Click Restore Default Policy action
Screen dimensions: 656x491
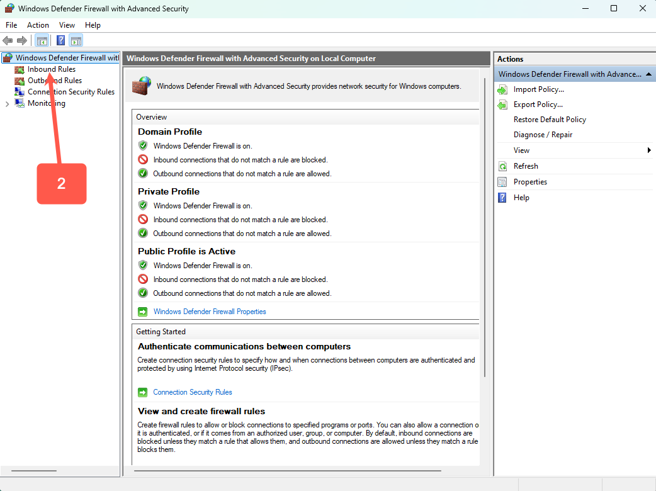point(550,120)
